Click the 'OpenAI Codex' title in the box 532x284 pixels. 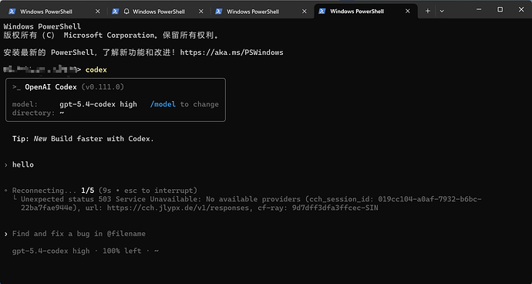coord(51,87)
